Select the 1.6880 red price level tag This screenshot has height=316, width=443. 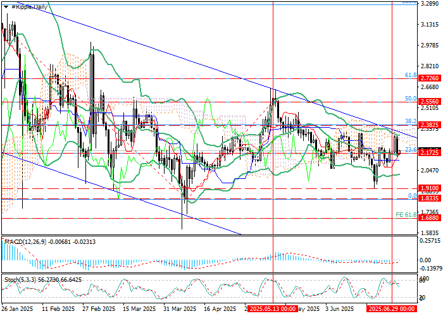pyautogui.click(x=429, y=218)
